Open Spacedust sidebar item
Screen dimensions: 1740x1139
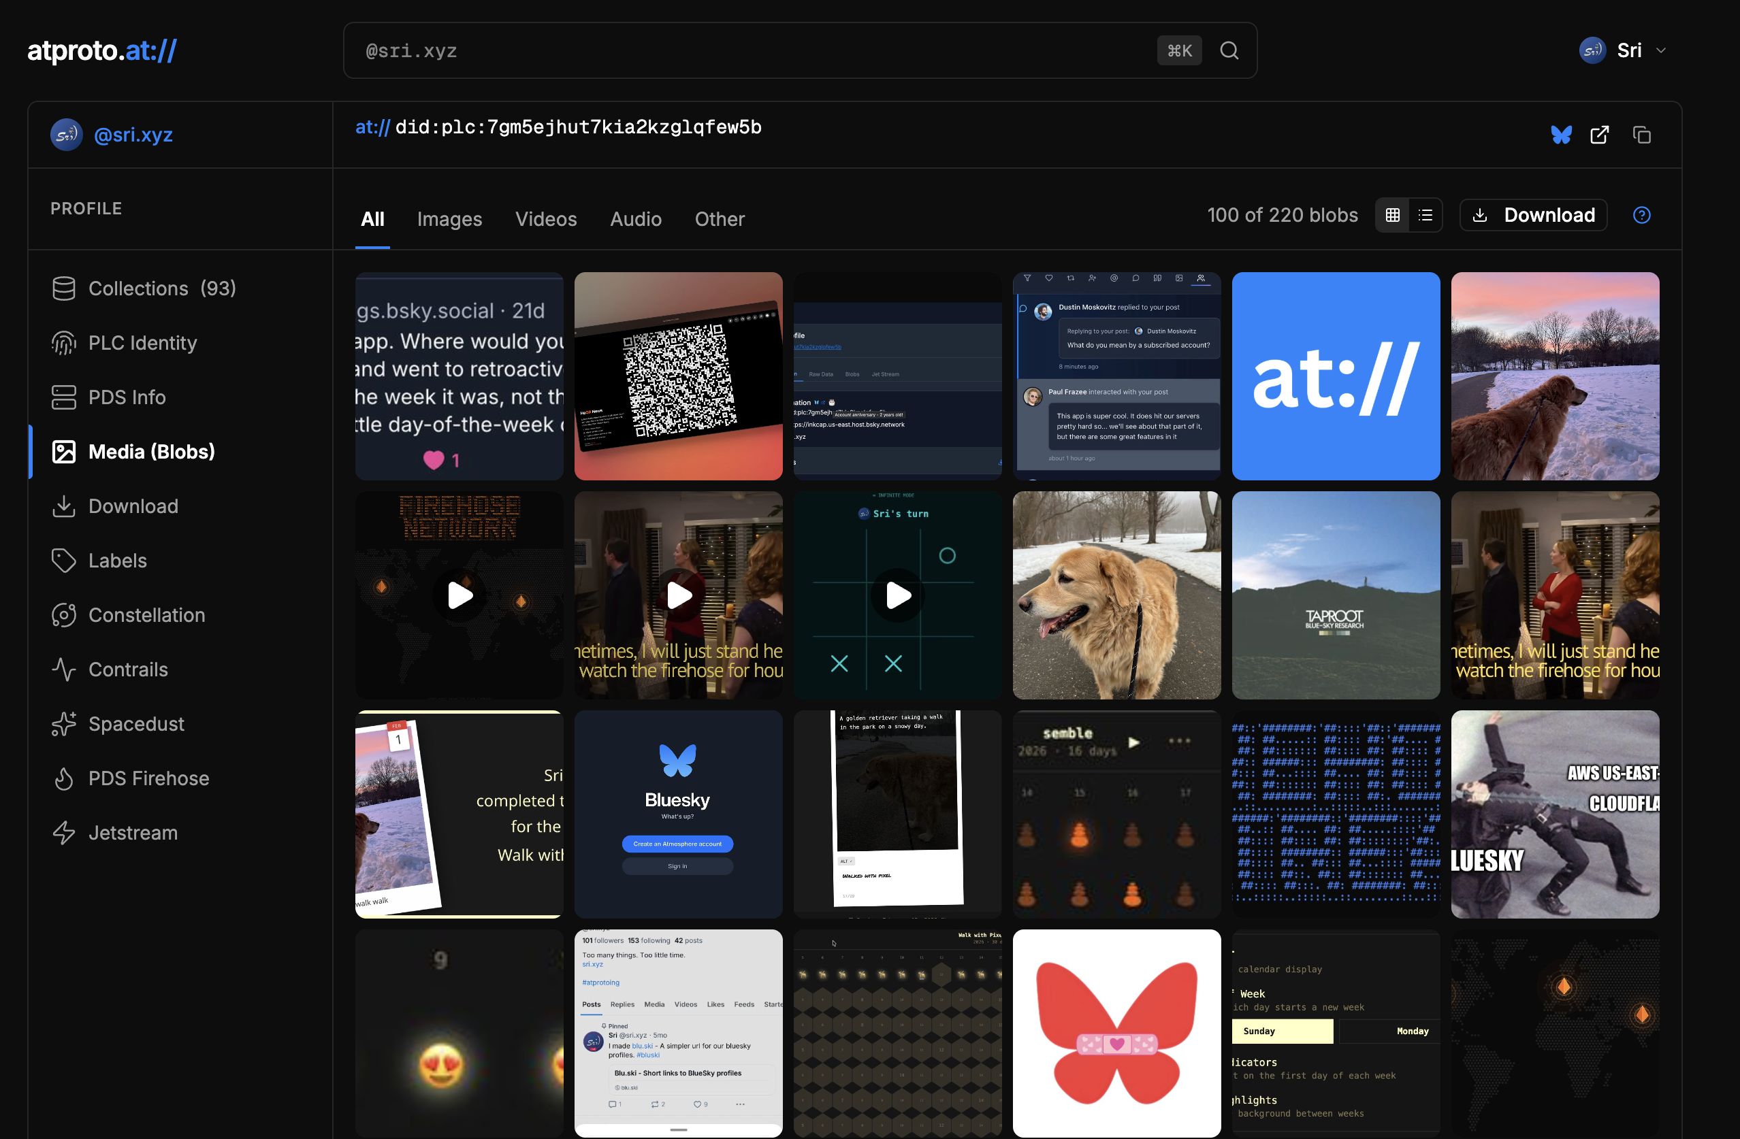tap(136, 724)
